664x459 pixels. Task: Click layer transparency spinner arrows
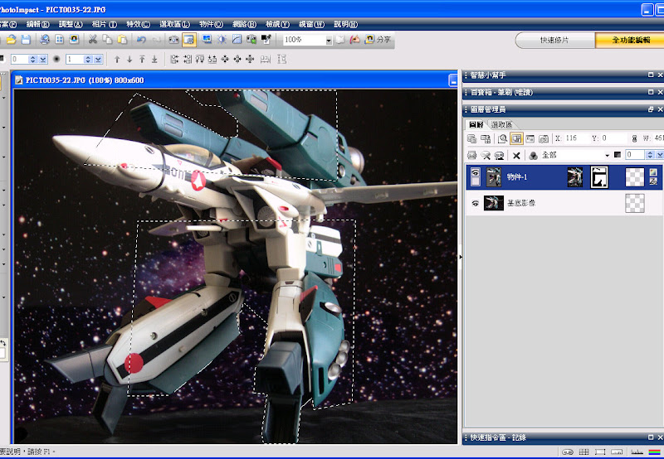tap(650, 155)
